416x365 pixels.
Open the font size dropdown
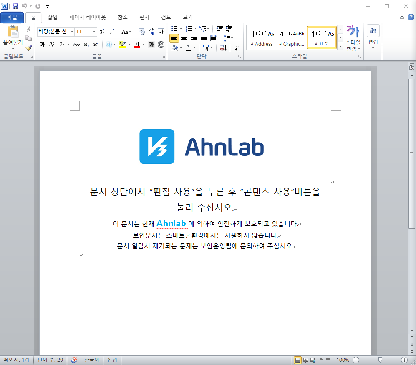[94, 32]
